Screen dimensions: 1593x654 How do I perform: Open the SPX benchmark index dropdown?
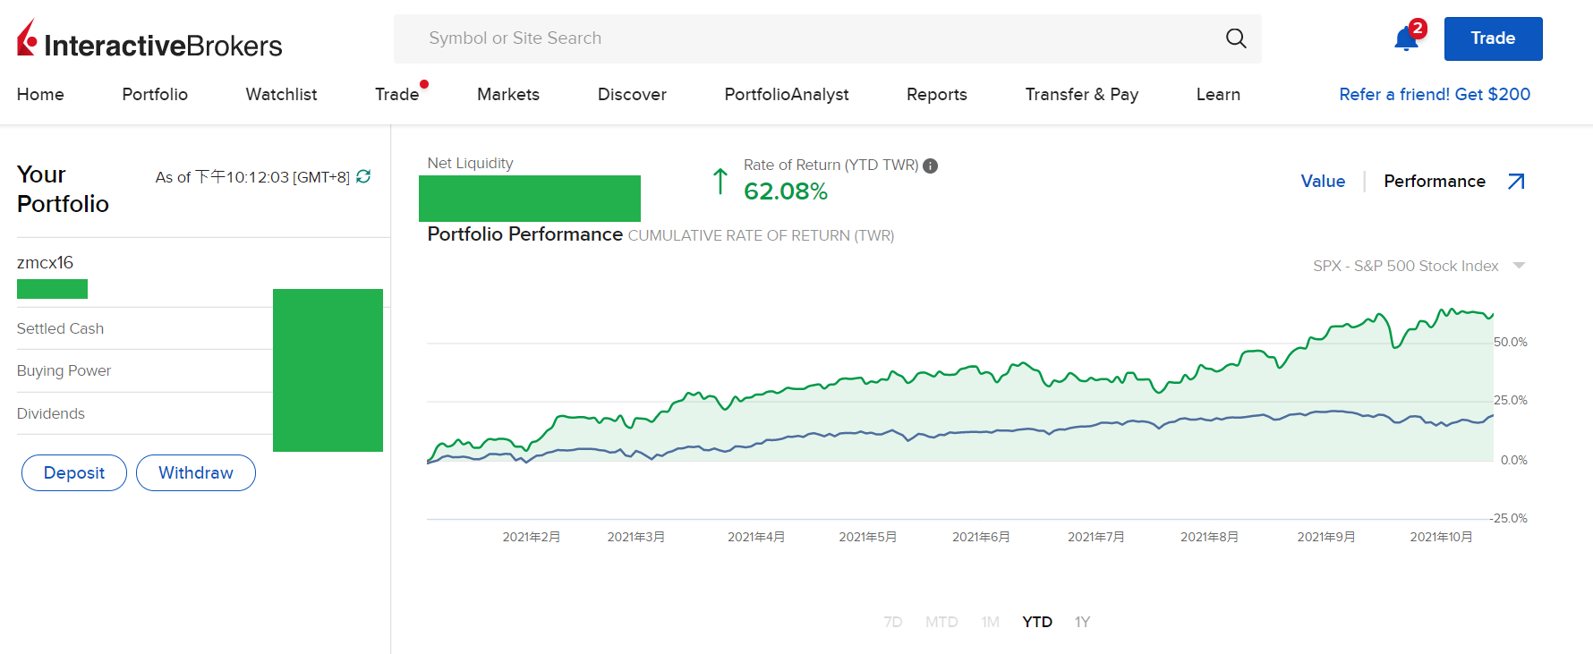point(1518,266)
